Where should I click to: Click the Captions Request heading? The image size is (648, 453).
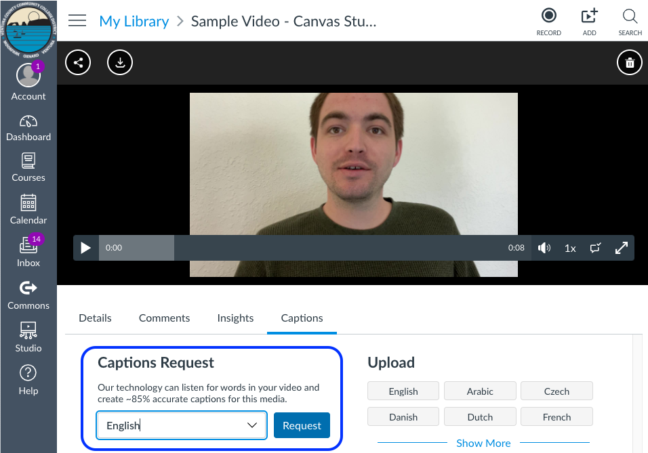[156, 362]
